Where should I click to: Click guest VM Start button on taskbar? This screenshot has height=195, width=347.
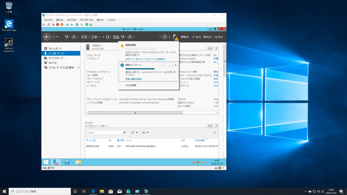46,162
